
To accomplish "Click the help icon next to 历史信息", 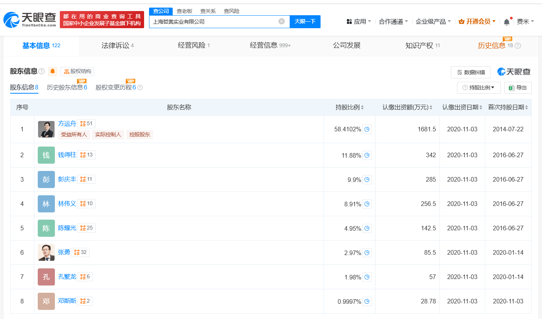I will coord(518,46).
